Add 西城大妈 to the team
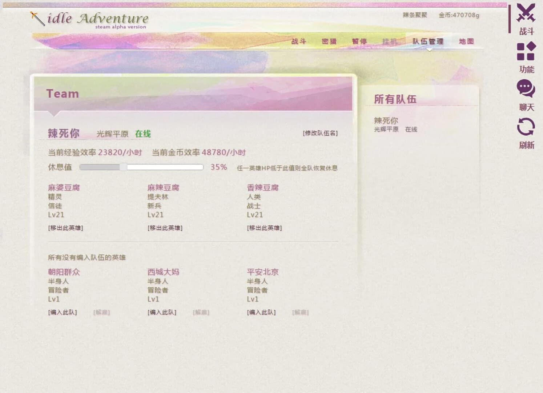 tap(162, 312)
